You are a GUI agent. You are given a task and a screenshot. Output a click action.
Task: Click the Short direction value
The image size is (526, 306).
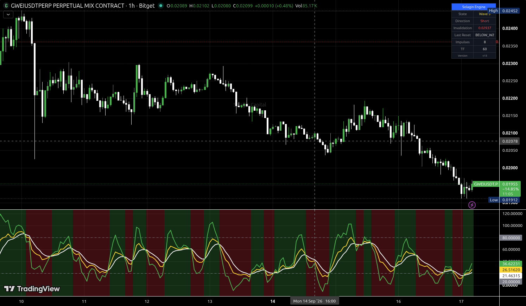pos(485,21)
